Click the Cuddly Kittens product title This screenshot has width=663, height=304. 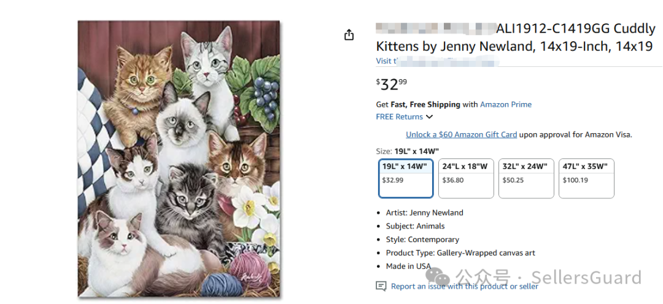pyautogui.click(x=514, y=37)
